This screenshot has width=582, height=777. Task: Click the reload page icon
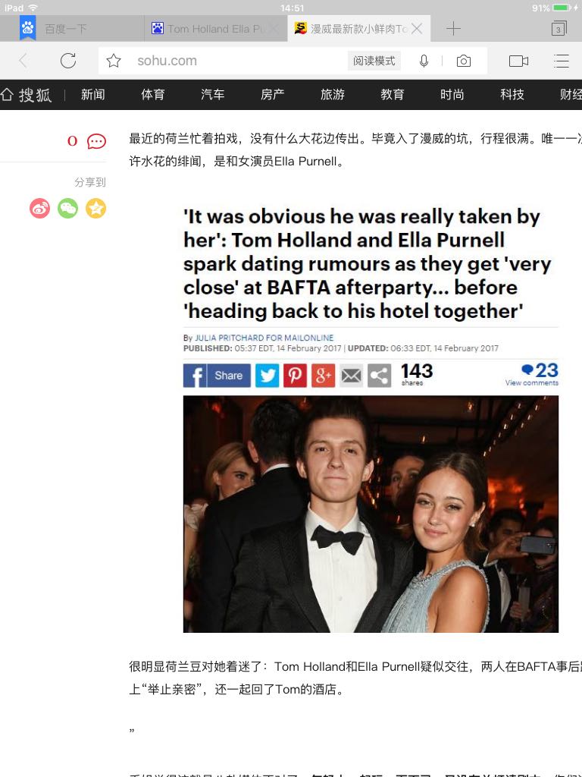[x=67, y=61]
